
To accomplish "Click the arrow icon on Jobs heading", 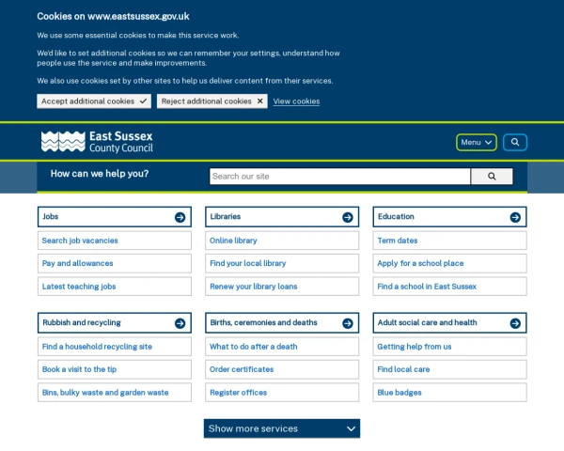I will point(180,217).
